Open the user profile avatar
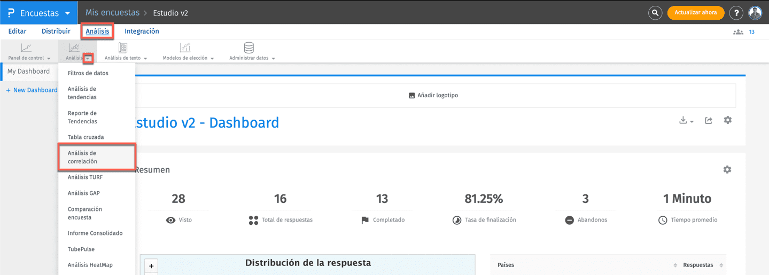Screen dimensions: 769x275 (755, 13)
